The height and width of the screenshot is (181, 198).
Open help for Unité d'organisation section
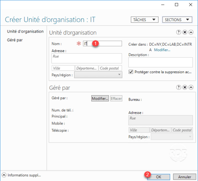pyautogui.click(x=178, y=32)
